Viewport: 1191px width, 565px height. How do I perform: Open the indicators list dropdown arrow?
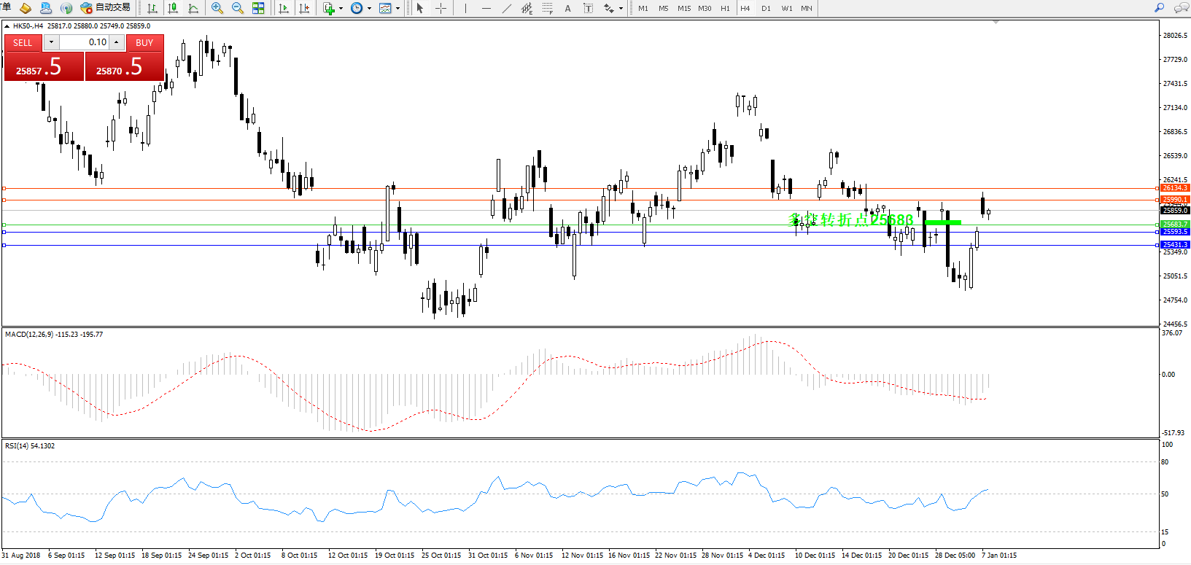click(341, 9)
